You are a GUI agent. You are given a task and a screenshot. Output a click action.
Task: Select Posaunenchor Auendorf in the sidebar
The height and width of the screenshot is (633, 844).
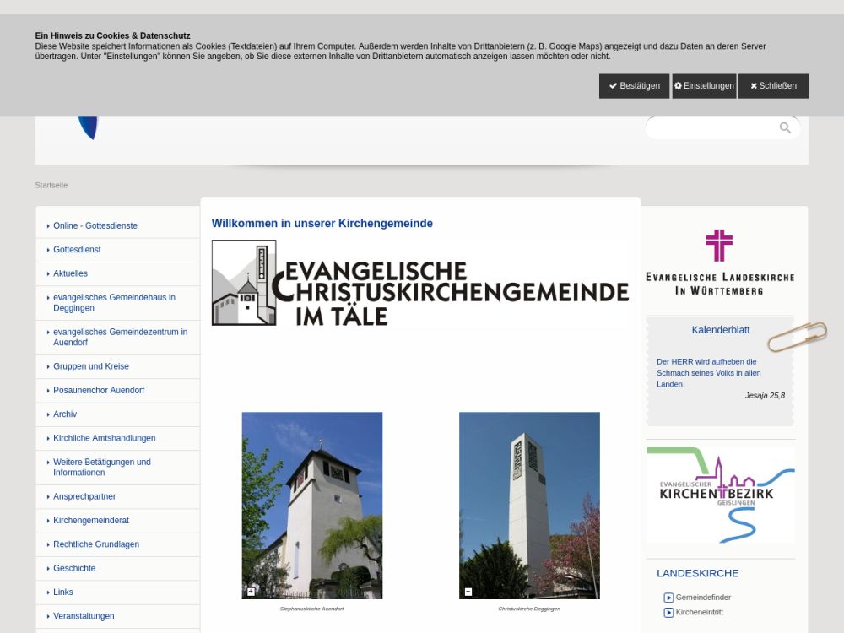(99, 390)
